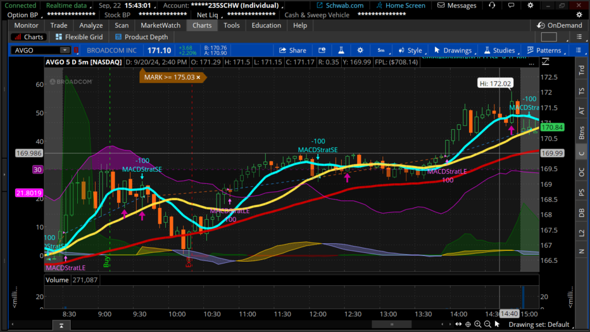Open the Schwab.com link
This screenshot has width=590, height=332.
coord(340,5)
